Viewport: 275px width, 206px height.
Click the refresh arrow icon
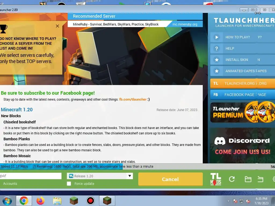[x=232, y=179]
